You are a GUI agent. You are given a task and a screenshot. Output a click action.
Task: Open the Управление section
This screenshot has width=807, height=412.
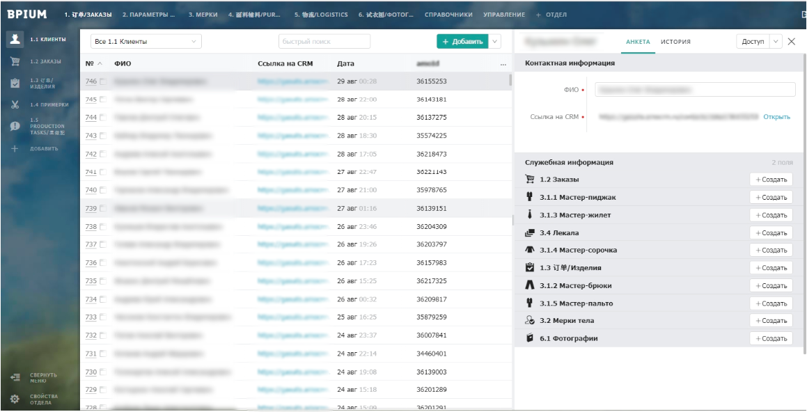[504, 15]
